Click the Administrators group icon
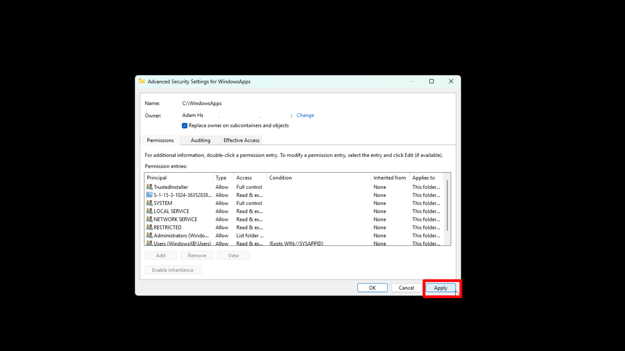The height and width of the screenshot is (351, 625). [x=149, y=235]
